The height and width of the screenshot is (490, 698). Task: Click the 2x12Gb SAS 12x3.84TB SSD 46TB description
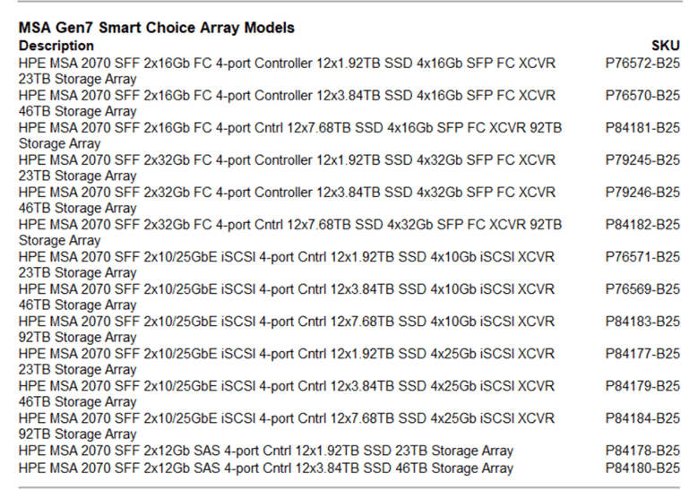pos(266,469)
